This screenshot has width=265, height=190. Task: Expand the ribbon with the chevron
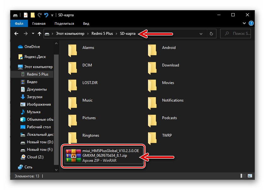pos(244,23)
